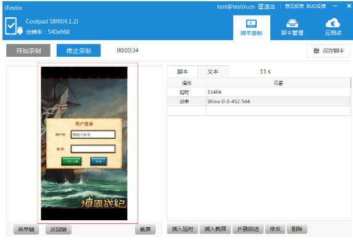Select the 延时 11494 script row

click(259, 92)
